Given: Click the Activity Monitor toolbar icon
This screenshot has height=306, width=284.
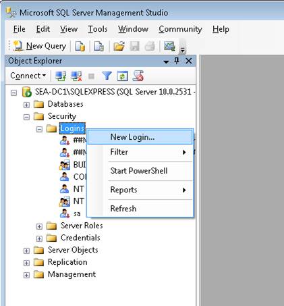Looking at the screenshot, I should [169, 46].
